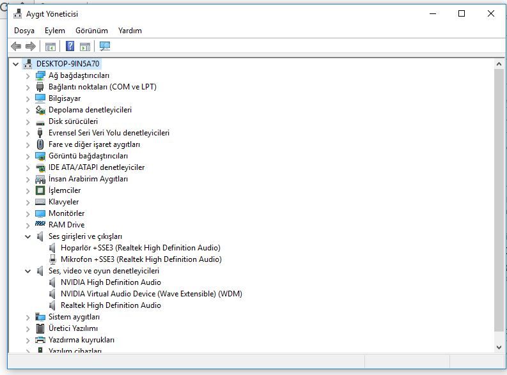Click the Mikrofon +SSE3 microphone icon
This screenshot has height=375, width=507.
click(52, 259)
